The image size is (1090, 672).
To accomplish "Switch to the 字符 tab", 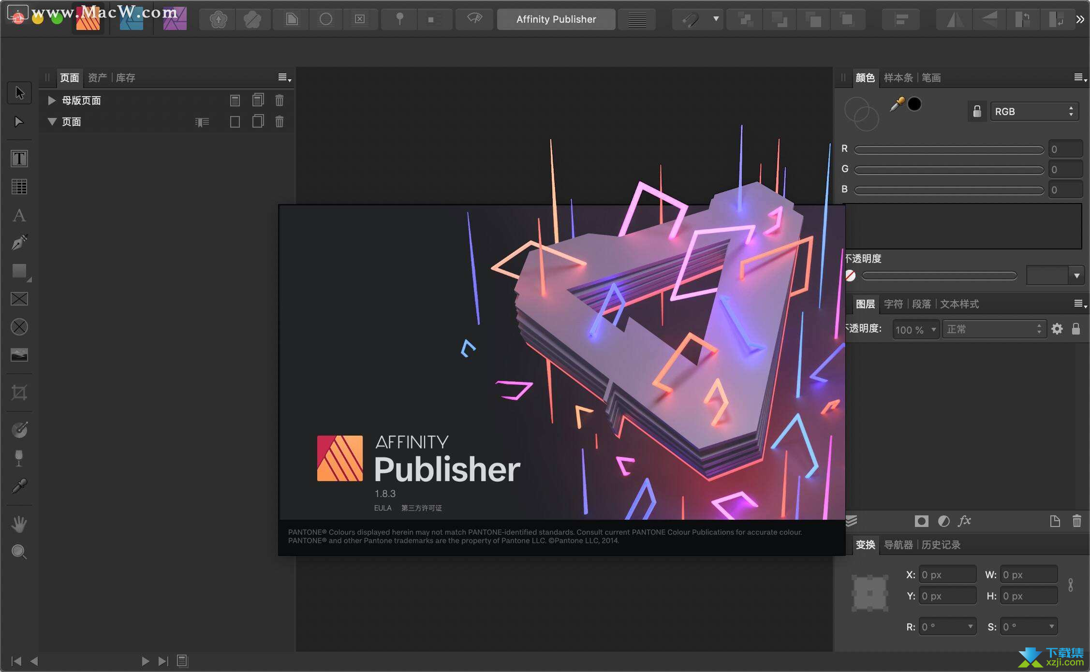I will pyautogui.click(x=893, y=304).
